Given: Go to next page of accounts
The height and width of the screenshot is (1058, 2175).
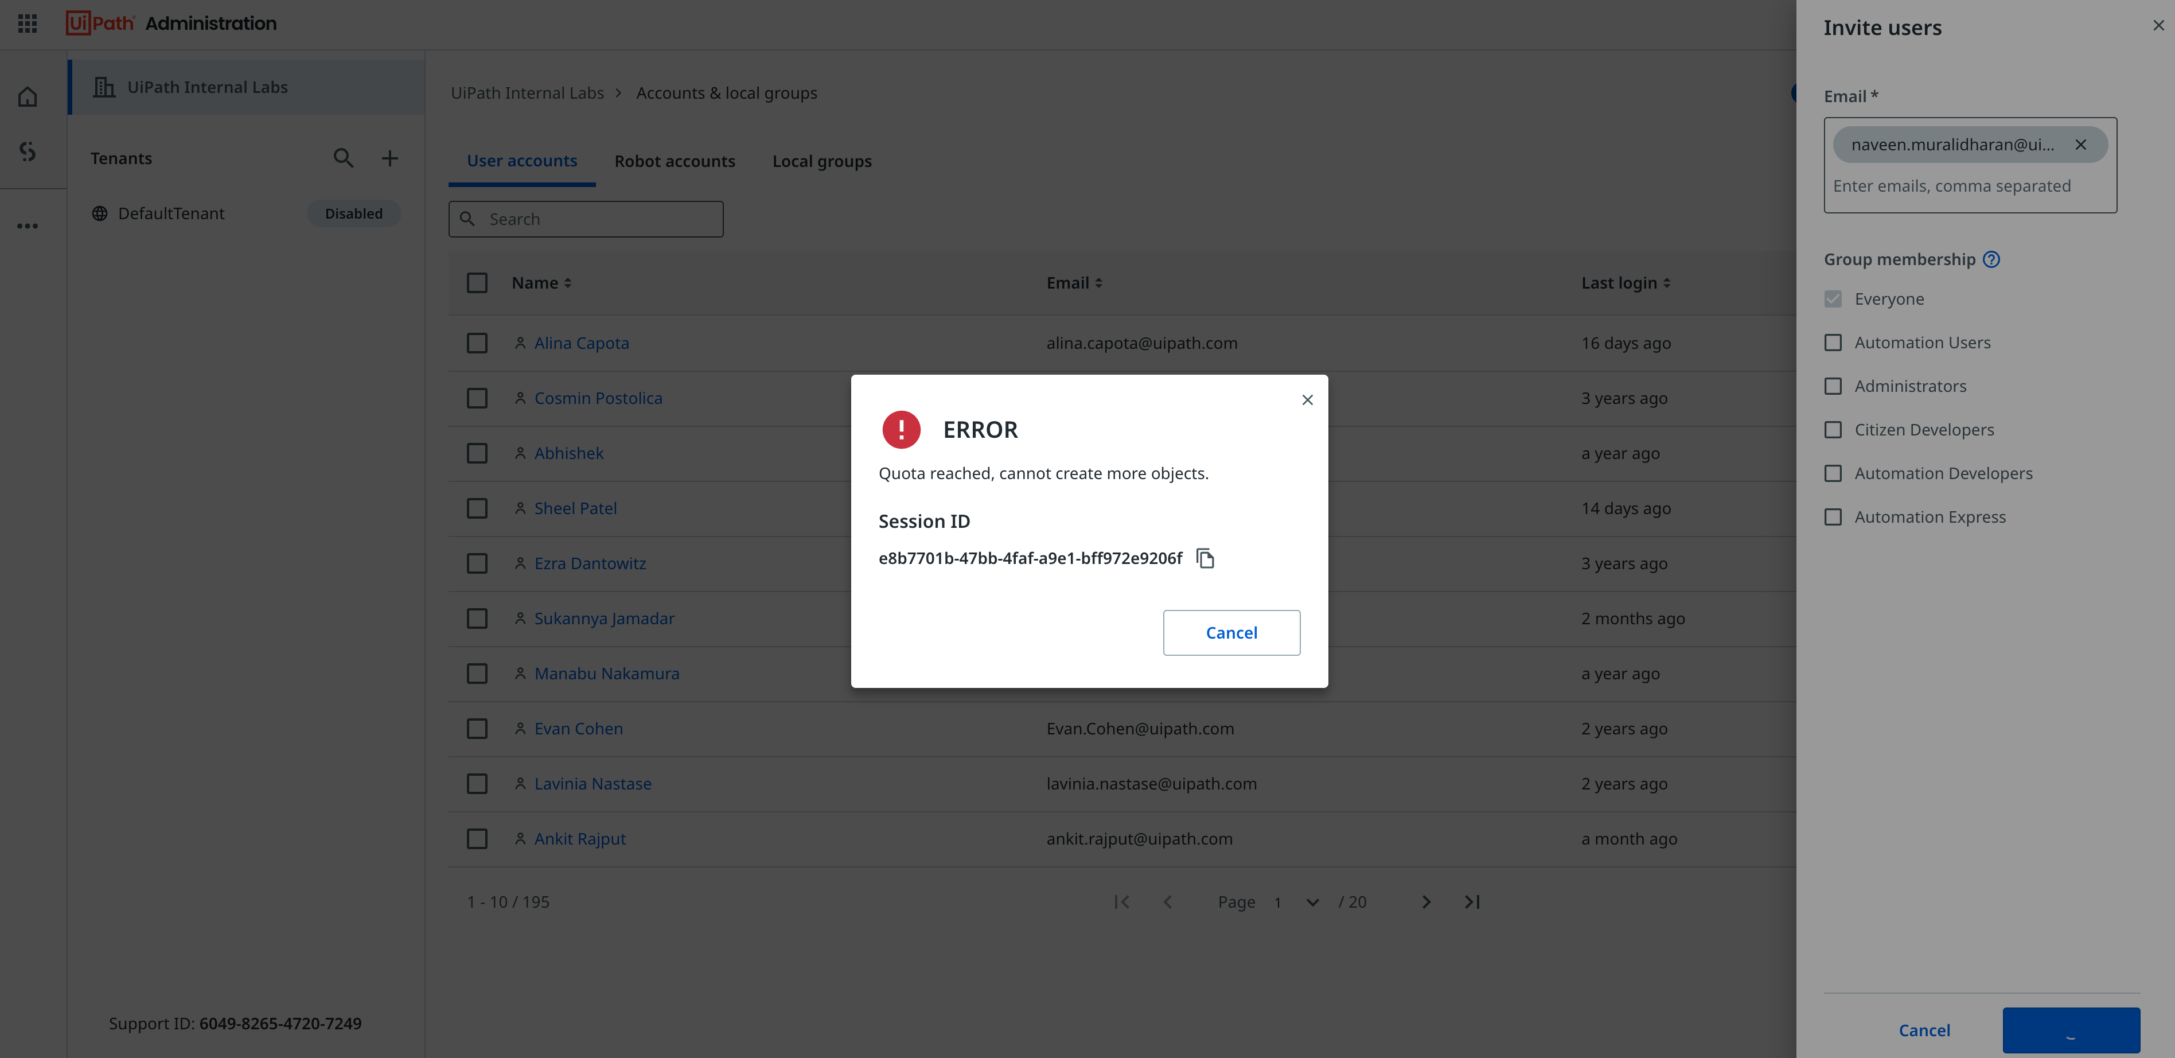Looking at the screenshot, I should click(x=1426, y=902).
